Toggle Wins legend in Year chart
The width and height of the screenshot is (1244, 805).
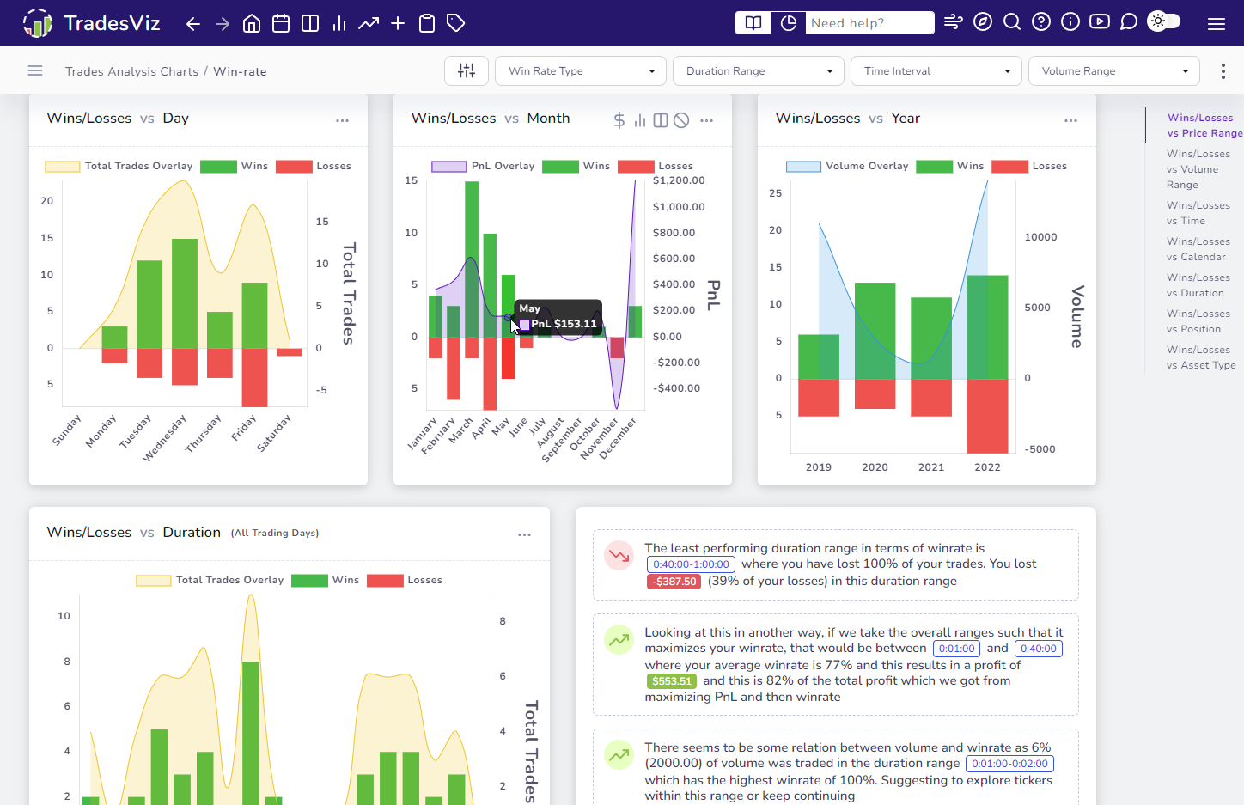click(950, 166)
